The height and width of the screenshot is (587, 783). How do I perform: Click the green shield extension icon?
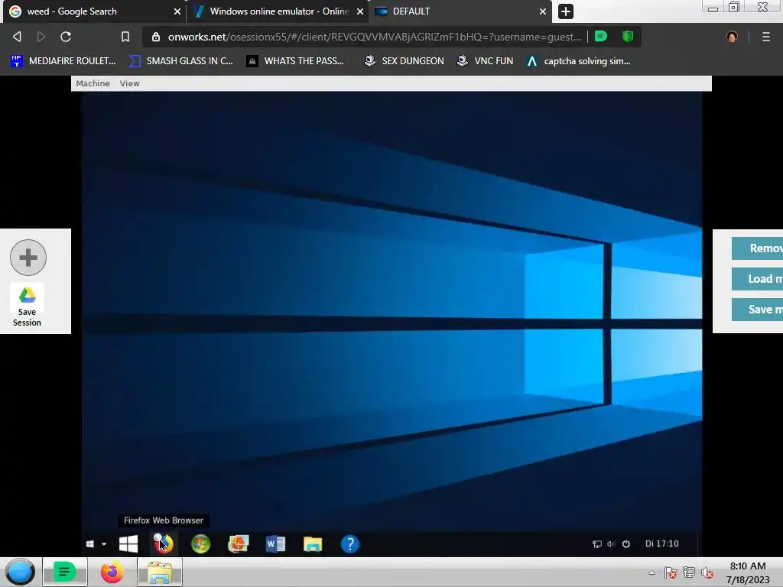[628, 37]
